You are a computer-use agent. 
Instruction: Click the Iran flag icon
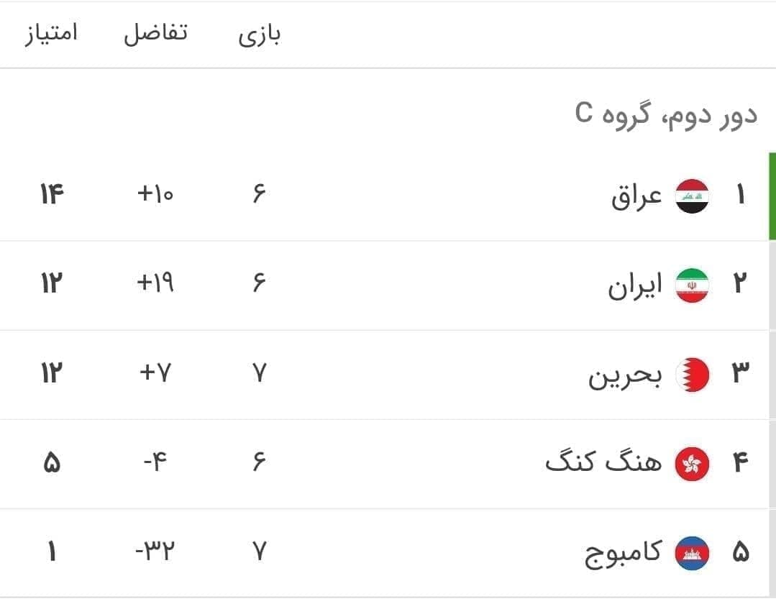[692, 285]
